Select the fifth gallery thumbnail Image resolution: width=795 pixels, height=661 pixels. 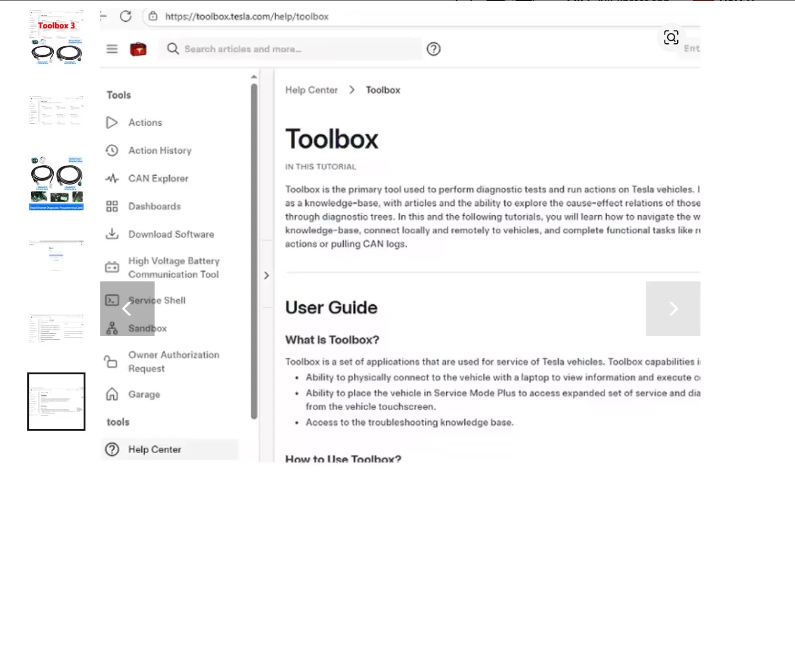coord(56,328)
